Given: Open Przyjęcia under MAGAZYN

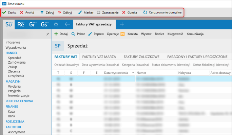Looking at the screenshot, I should pyautogui.click(x=14, y=91).
